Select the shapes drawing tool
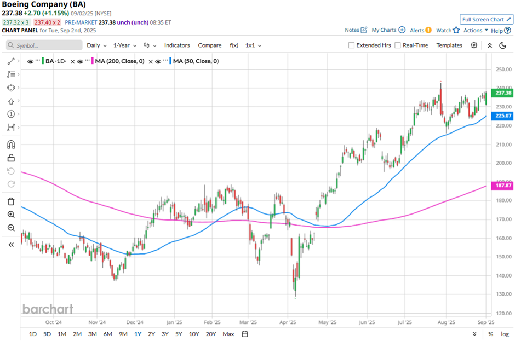515x341 pixels. (x=11, y=88)
